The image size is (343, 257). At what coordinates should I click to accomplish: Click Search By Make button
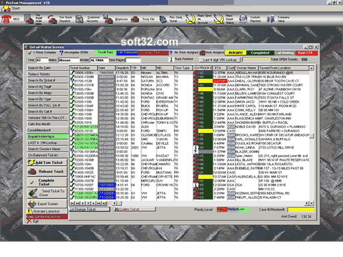(x=47, y=93)
